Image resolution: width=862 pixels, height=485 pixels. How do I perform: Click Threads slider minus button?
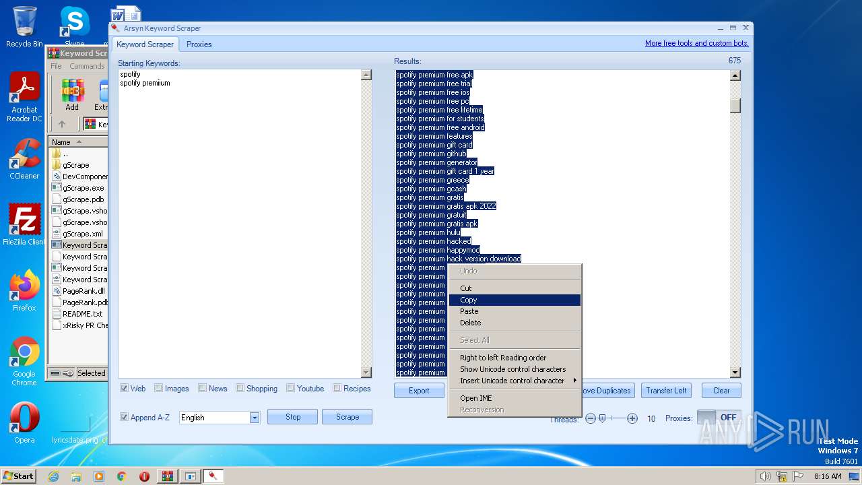click(591, 418)
